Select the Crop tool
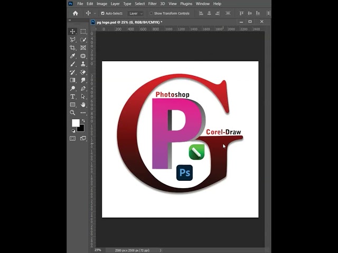 click(x=72, y=47)
